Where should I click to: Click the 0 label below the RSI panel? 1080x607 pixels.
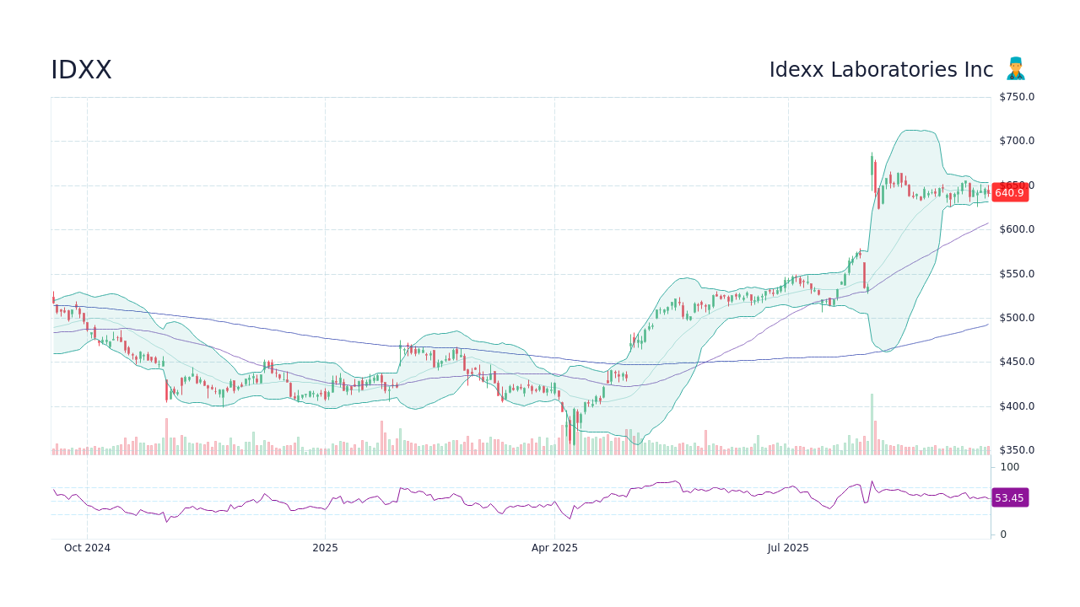click(x=1002, y=534)
